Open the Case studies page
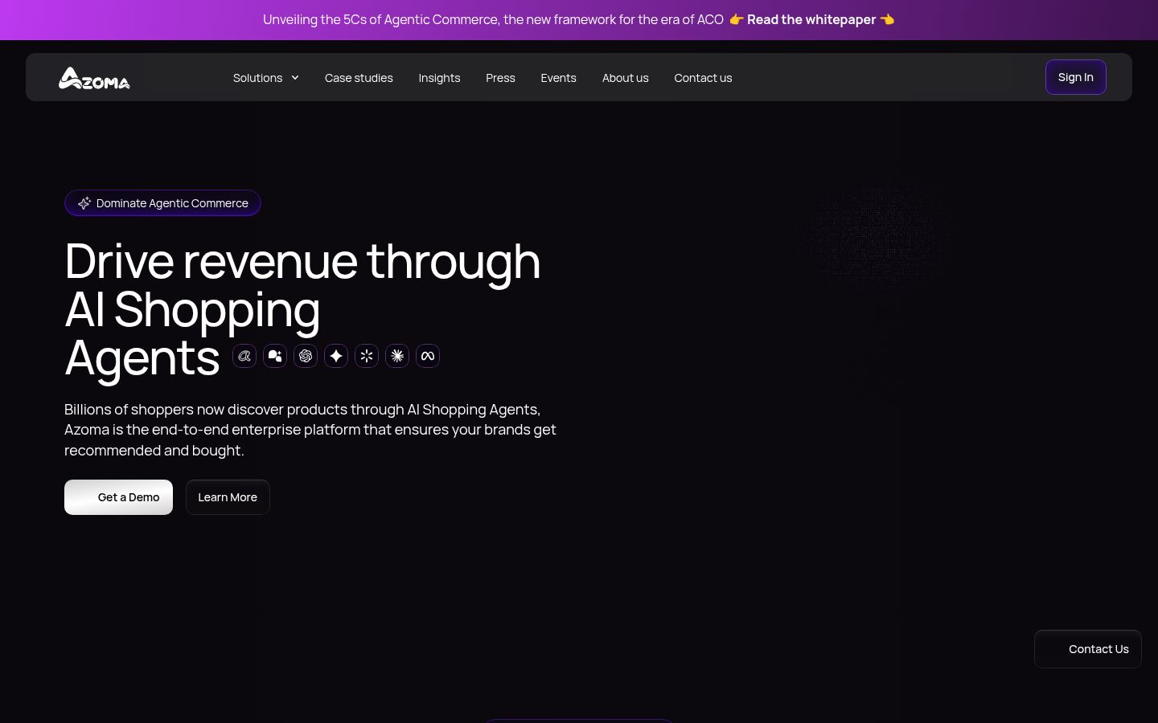 [359, 78]
